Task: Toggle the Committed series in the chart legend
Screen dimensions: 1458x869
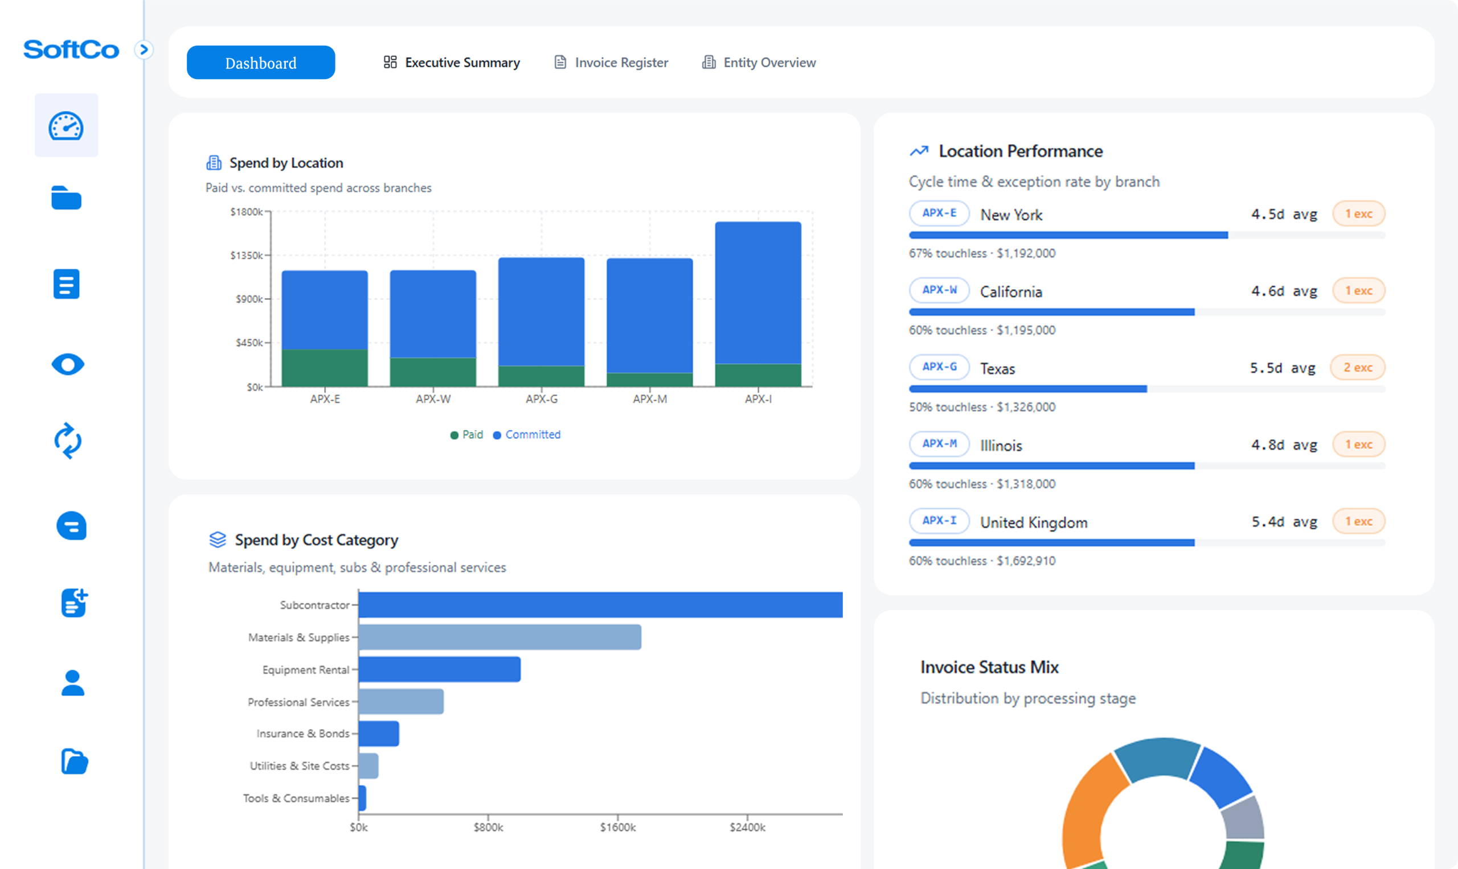Action: (526, 435)
